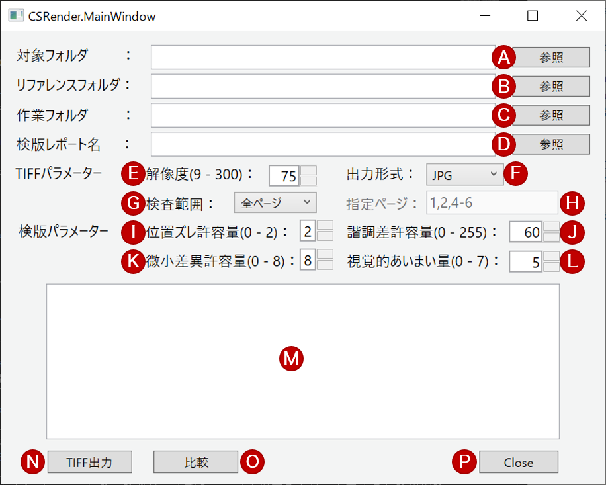
Task: Click the CSRender app icon in title bar
Action: tap(15, 15)
